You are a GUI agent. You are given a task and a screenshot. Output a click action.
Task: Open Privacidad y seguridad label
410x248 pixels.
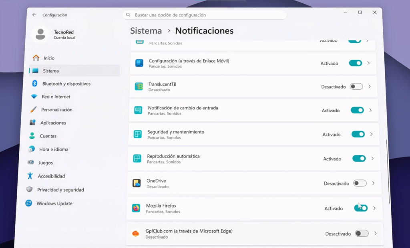[61, 190]
